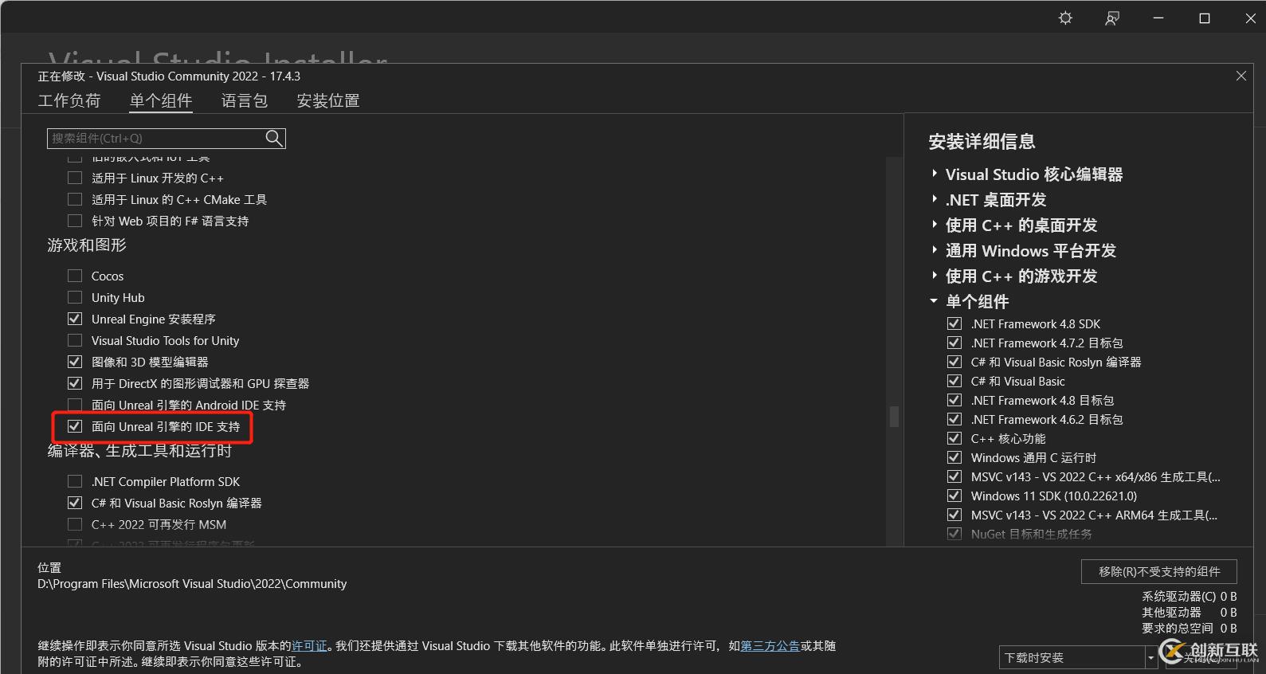Enable the Cocos component checkbox

coord(75,276)
